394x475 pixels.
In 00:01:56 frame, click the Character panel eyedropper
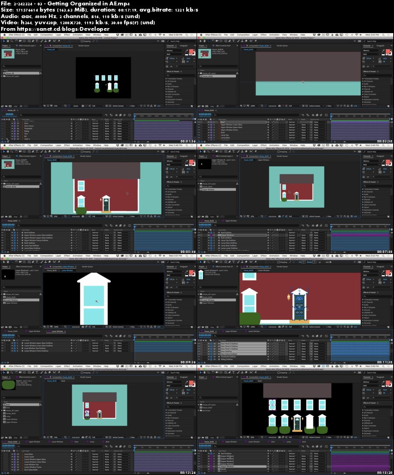186,50
